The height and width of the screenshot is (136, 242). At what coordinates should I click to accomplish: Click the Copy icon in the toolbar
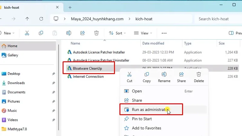[41, 33]
